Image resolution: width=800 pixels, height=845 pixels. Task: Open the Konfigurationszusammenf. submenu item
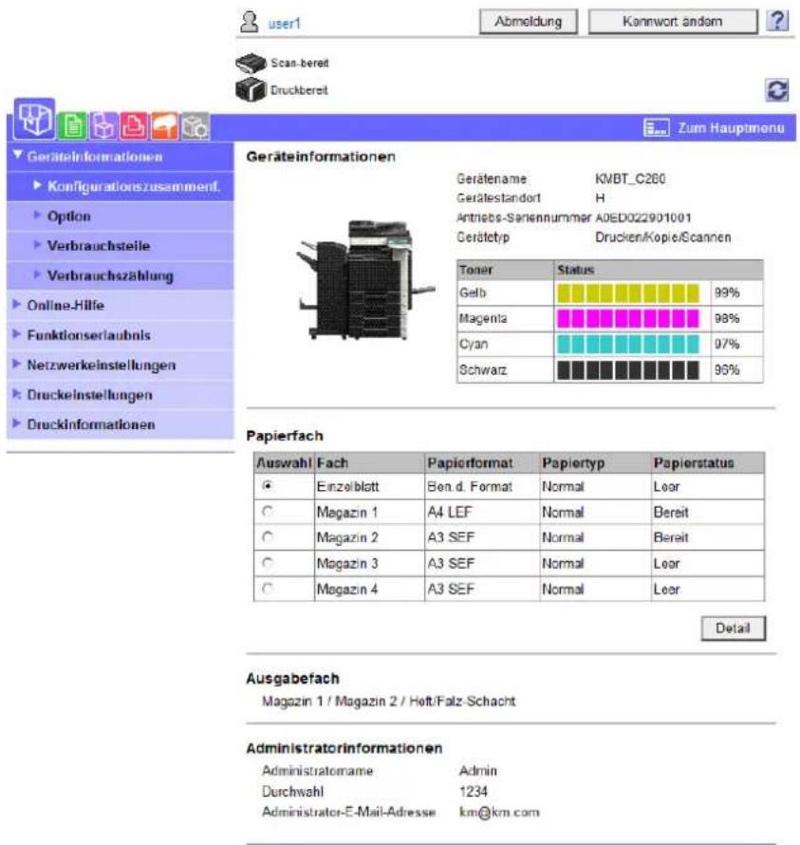[x=121, y=186]
